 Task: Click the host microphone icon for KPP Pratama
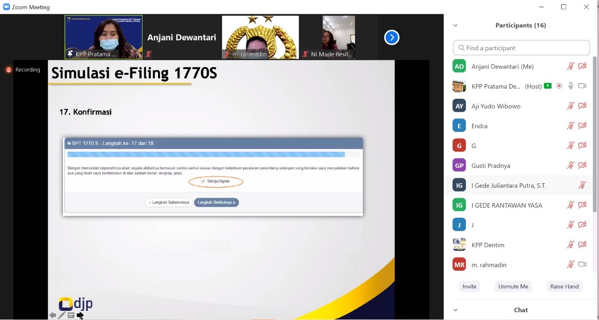[x=571, y=86]
